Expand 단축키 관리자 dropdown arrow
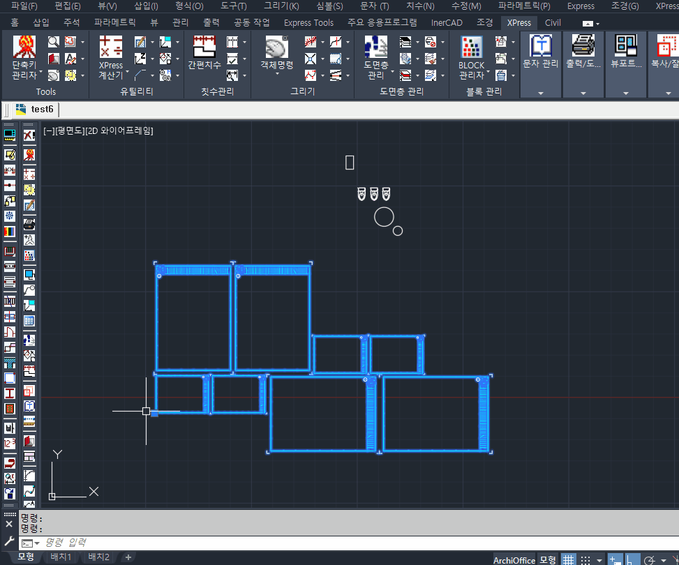 (41, 72)
